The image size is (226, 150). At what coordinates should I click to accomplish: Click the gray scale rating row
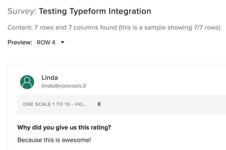click(122, 104)
